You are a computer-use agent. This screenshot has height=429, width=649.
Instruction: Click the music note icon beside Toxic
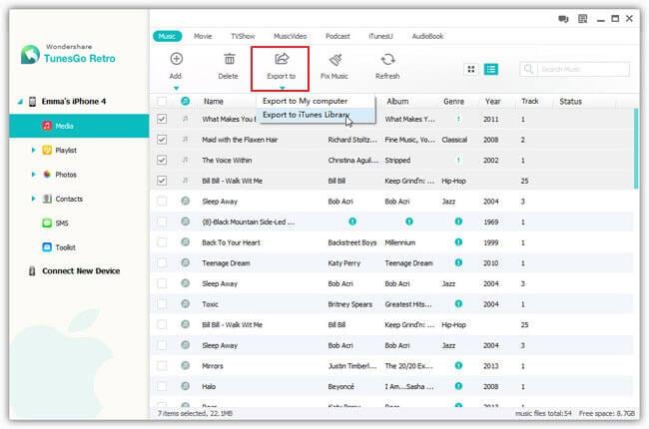click(186, 303)
